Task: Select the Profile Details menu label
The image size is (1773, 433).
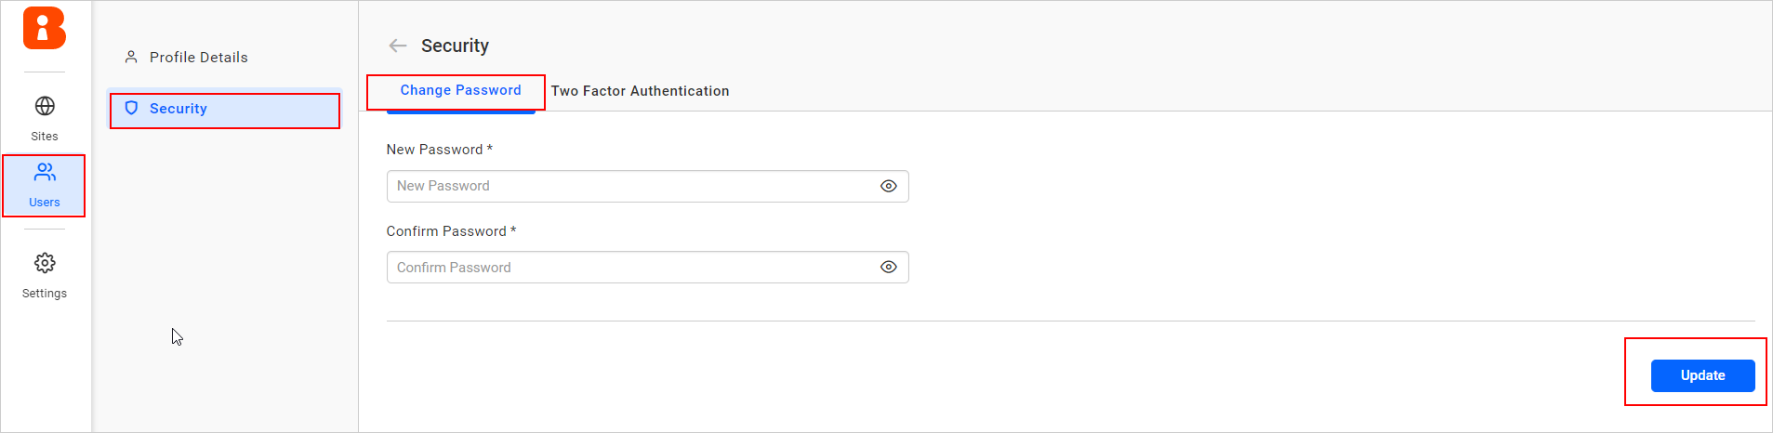Action: point(199,58)
